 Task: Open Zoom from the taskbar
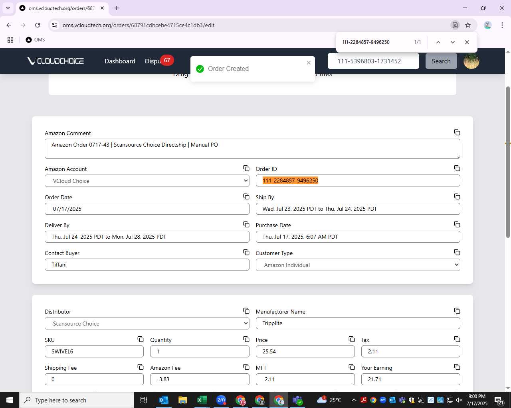click(221, 400)
